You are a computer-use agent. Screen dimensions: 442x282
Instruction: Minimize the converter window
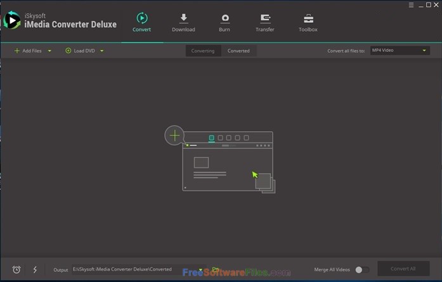[x=421, y=5]
